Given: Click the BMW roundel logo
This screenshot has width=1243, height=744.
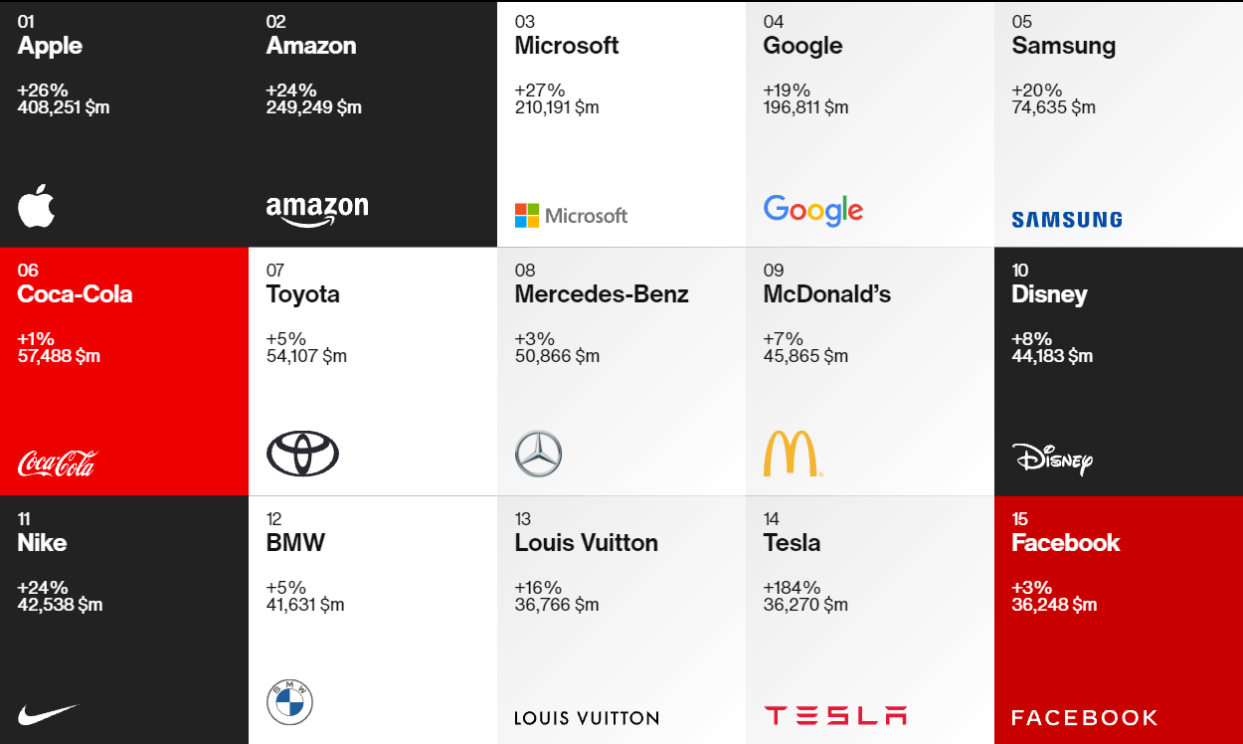Looking at the screenshot, I should [289, 703].
